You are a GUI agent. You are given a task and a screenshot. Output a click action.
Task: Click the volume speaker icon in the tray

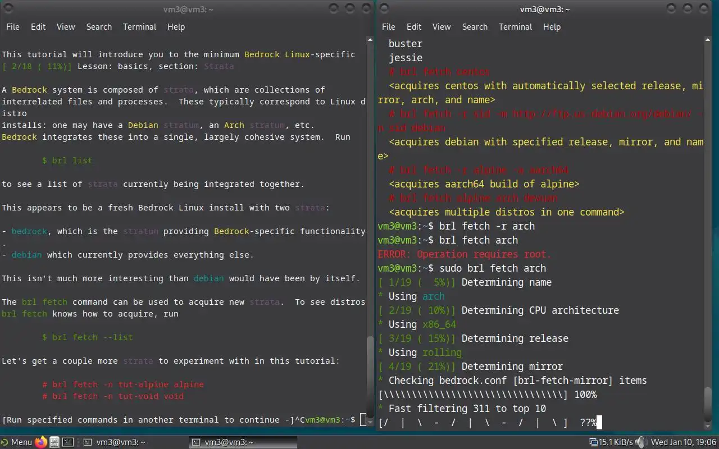point(641,442)
